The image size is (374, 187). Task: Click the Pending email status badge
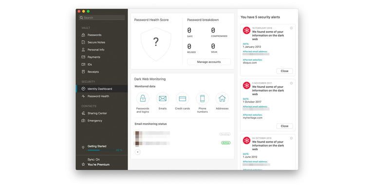pos(224,134)
